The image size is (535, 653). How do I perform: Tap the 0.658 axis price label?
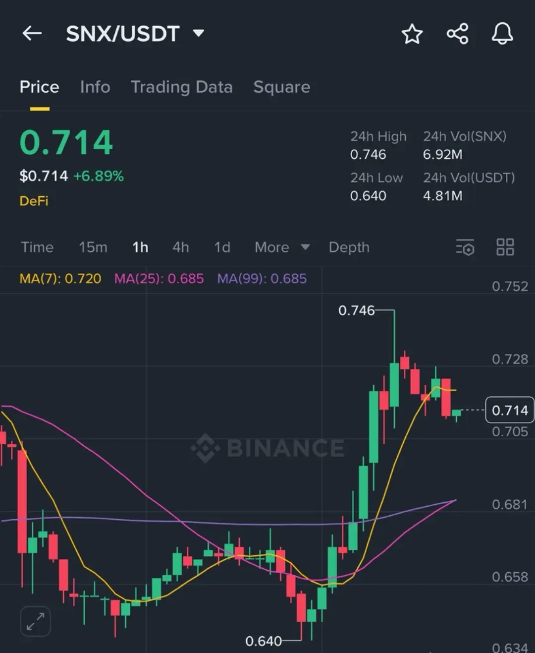(x=510, y=577)
